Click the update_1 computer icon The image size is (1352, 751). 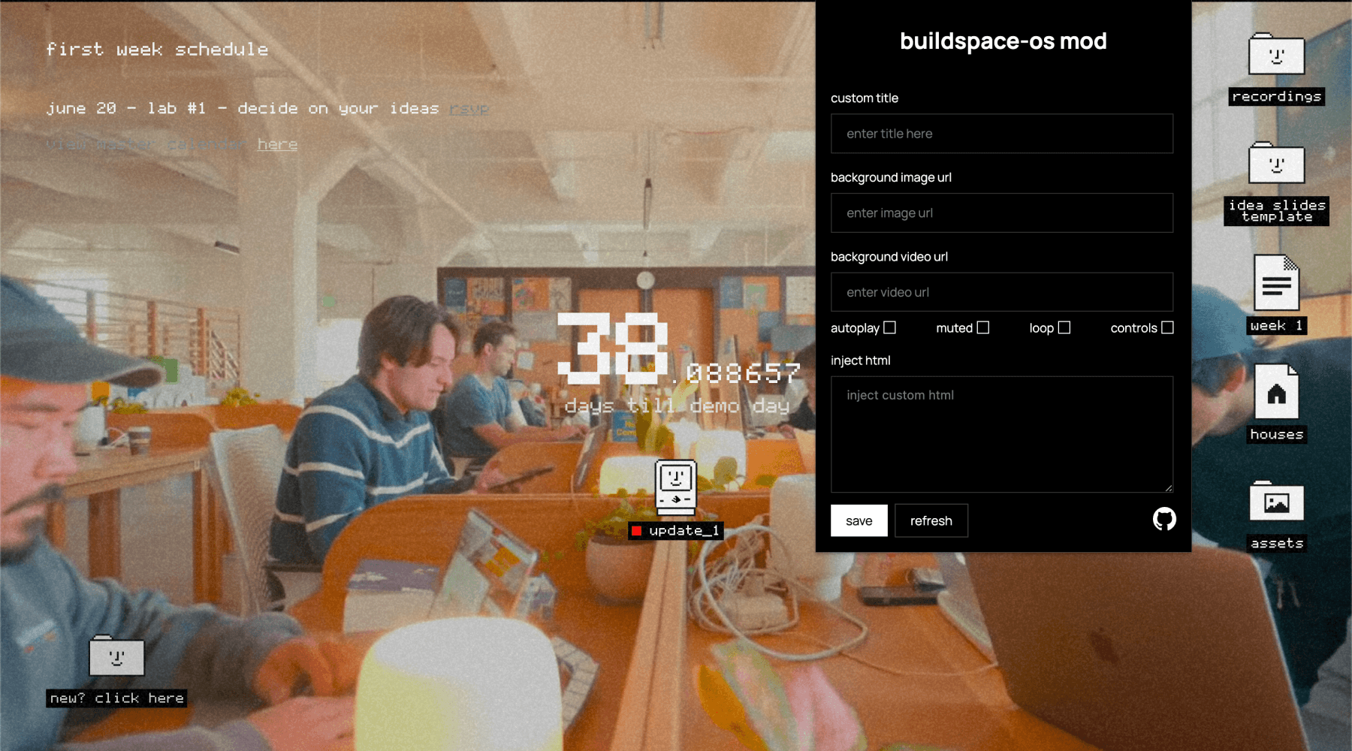(x=674, y=488)
